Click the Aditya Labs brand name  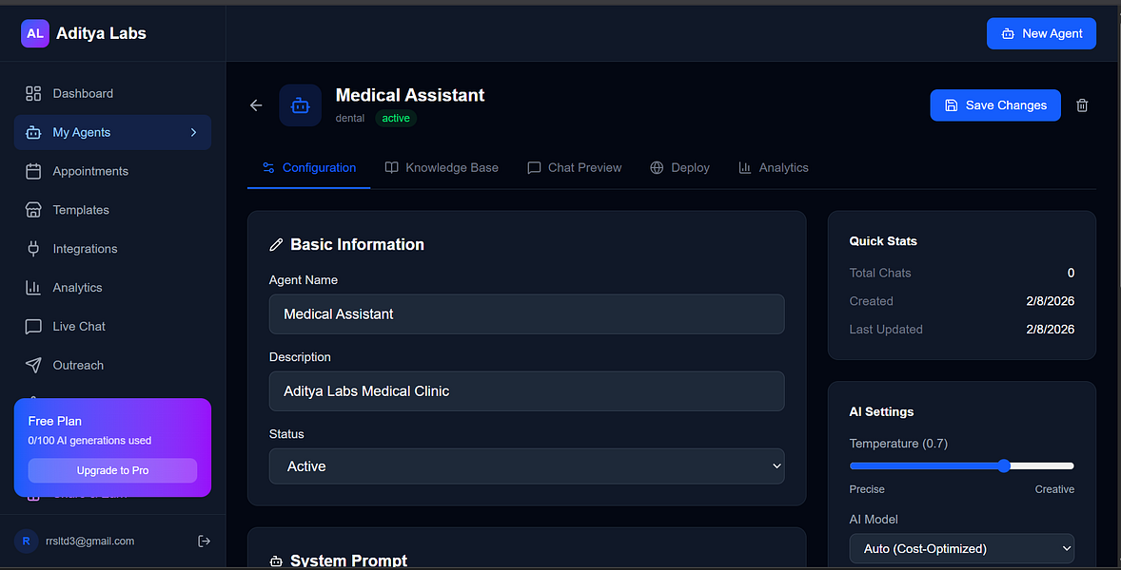click(x=101, y=33)
